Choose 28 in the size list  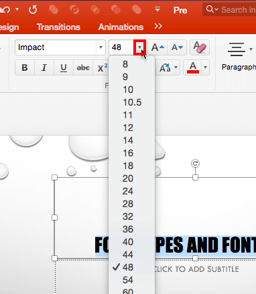tap(132, 204)
